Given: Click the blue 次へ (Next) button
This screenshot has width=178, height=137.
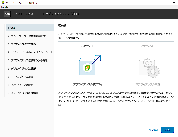Looking at the screenshot, I should [x=168, y=130].
